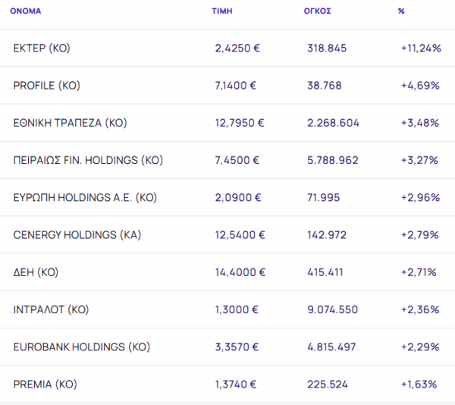Open EUROBANK HOLDINGS (ΚΟ) details
This screenshot has width=455, height=405.
[x=82, y=347]
